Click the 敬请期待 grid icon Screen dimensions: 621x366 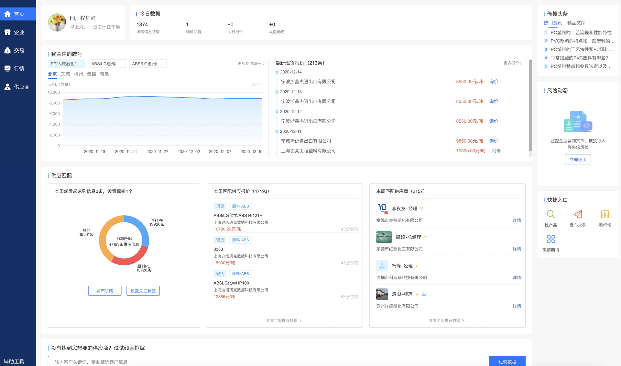[x=550, y=239]
